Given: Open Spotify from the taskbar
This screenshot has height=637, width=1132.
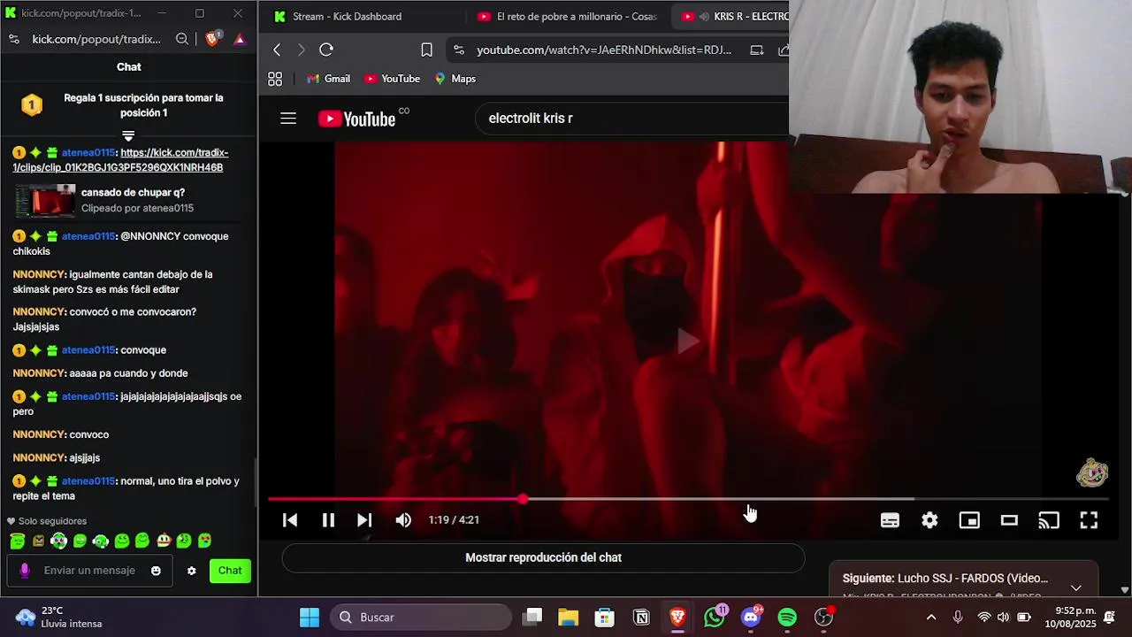Looking at the screenshot, I should coord(787,618).
